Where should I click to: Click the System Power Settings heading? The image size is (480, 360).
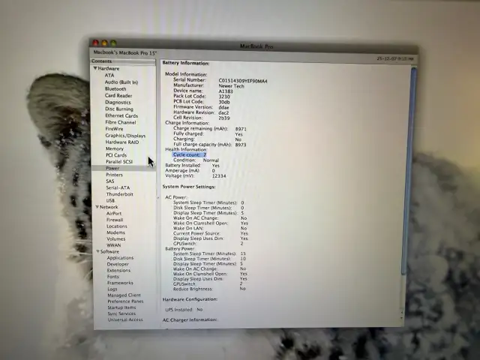tap(189, 187)
